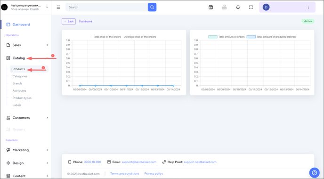This screenshot has height=179, width=324.
Task: Click the Active status badge
Action: (308, 21)
